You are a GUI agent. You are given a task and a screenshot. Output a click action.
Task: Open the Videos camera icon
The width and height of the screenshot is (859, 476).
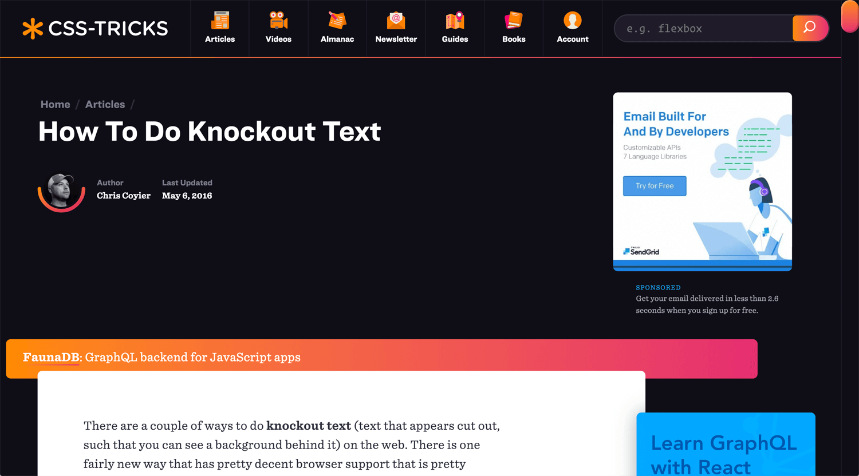pyautogui.click(x=278, y=21)
